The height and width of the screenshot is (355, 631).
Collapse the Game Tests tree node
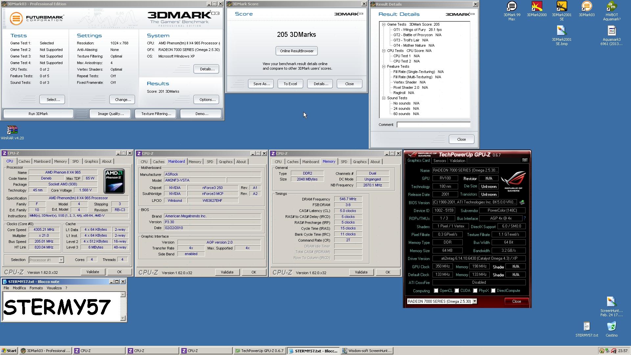click(x=384, y=24)
